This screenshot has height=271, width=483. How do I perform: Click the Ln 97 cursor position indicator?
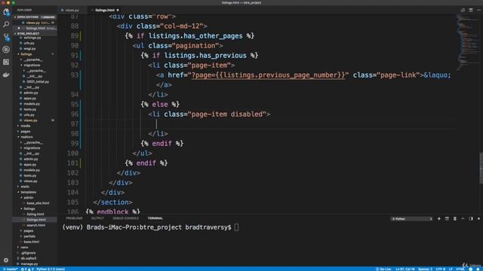(x=405, y=269)
